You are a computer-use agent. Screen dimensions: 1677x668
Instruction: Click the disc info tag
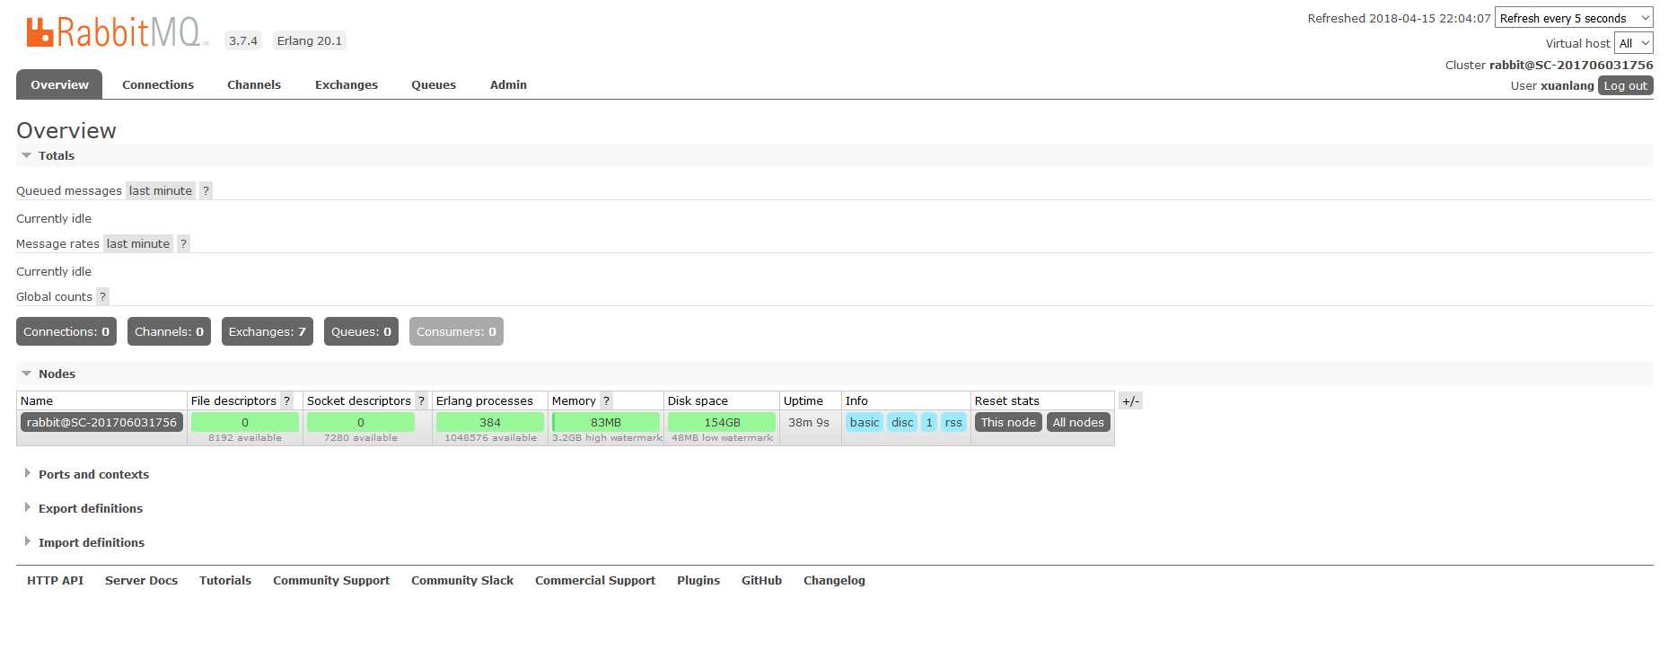pyautogui.click(x=902, y=422)
